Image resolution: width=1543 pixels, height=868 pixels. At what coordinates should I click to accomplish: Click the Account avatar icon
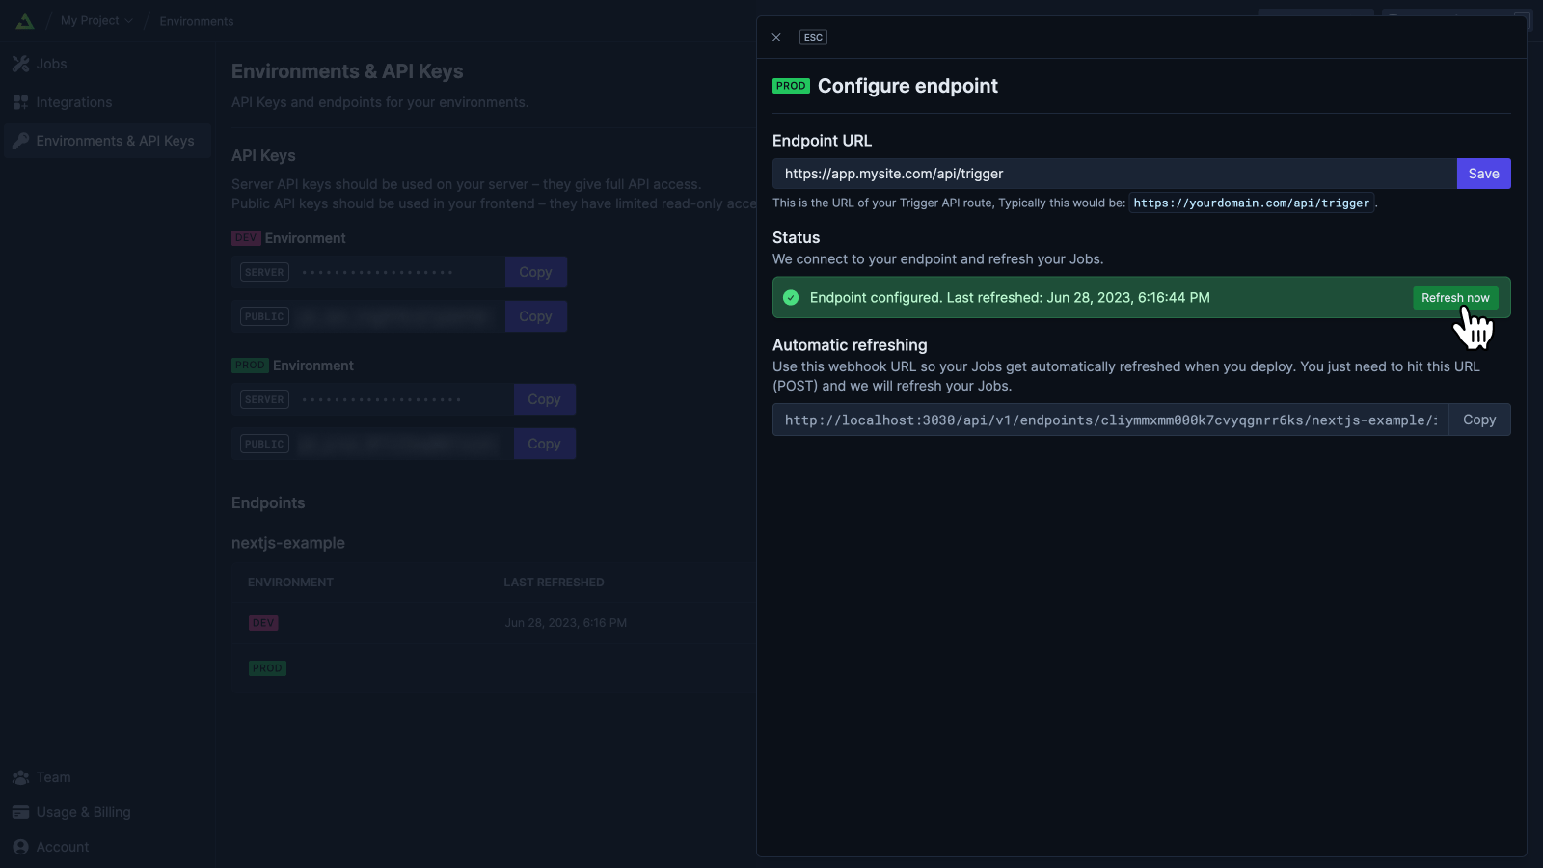(20, 847)
